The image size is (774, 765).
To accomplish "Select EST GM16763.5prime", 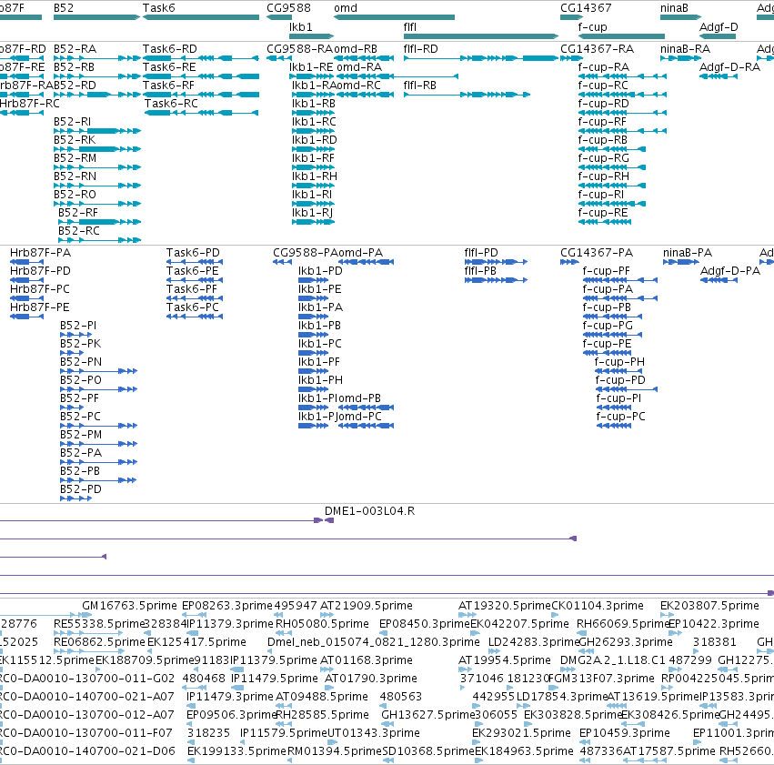I will click(129, 606).
